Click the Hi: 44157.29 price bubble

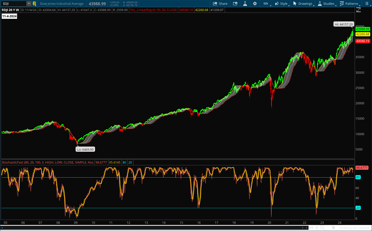[344, 24]
